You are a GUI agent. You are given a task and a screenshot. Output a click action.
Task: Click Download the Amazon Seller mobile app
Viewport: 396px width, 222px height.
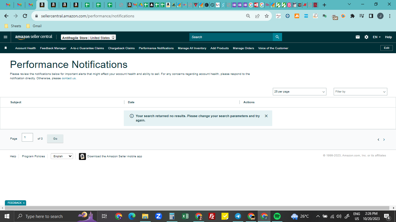pyautogui.click(x=115, y=156)
